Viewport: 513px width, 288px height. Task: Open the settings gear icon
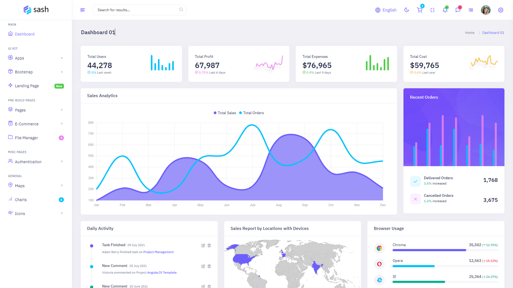[500, 10]
